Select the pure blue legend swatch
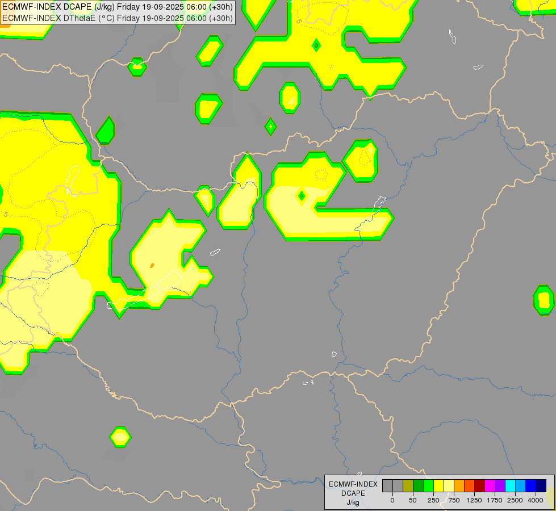 pos(531,485)
